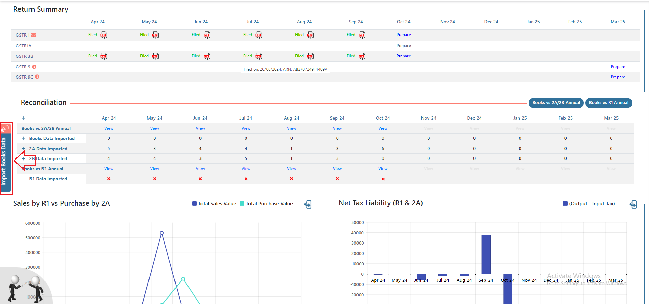Screen dimensions: 649x304
Task: Click the GSTR 9C download icon
Action: pyautogui.click(x=37, y=77)
